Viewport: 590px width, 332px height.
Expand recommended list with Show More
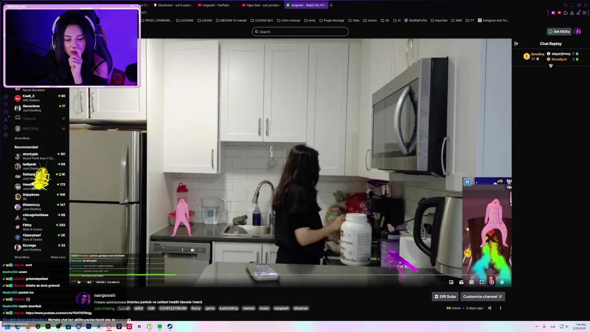click(22, 257)
